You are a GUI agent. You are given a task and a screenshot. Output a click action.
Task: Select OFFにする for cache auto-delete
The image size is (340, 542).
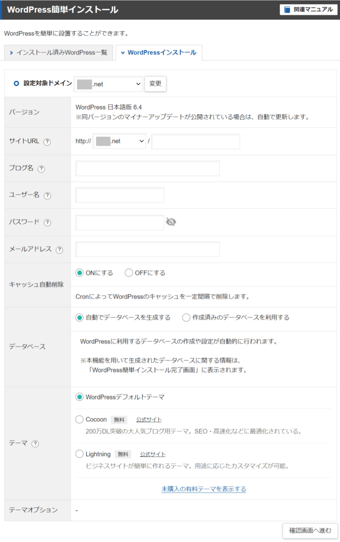[128, 273]
